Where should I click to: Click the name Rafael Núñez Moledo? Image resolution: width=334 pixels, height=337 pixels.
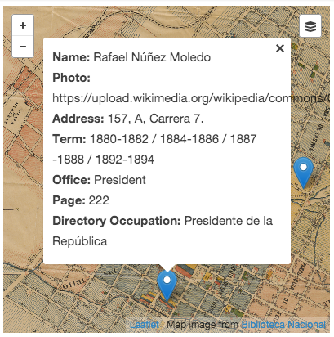pyautogui.click(x=152, y=57)
